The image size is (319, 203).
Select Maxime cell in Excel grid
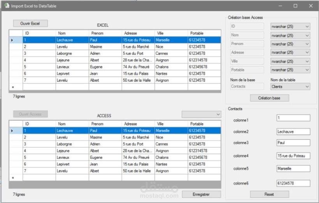(x=106, y=47)
